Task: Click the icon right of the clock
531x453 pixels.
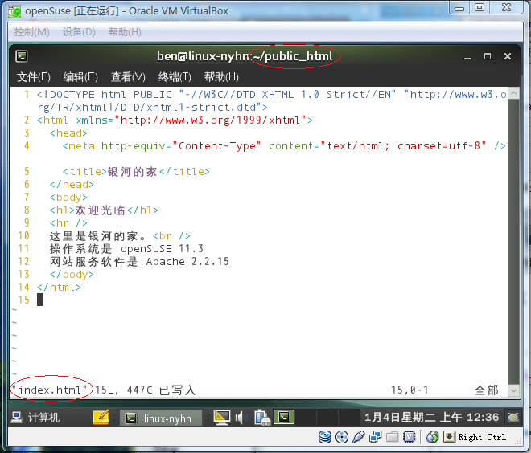Action: (512, 418)
